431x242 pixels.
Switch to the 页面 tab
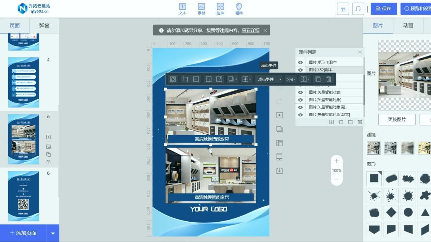pos(15,25)
